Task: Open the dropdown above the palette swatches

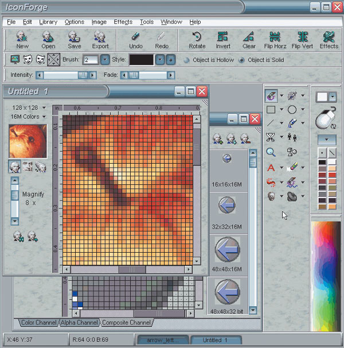Action: (327, 140)
